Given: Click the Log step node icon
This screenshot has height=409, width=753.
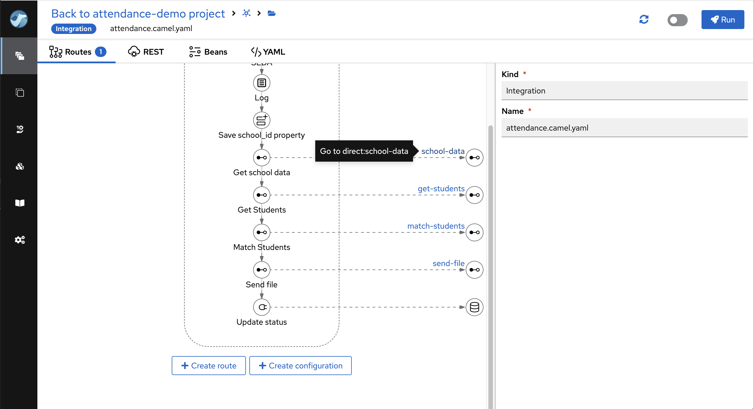Looking at the screenshot, I should click(x=261, y=83).
